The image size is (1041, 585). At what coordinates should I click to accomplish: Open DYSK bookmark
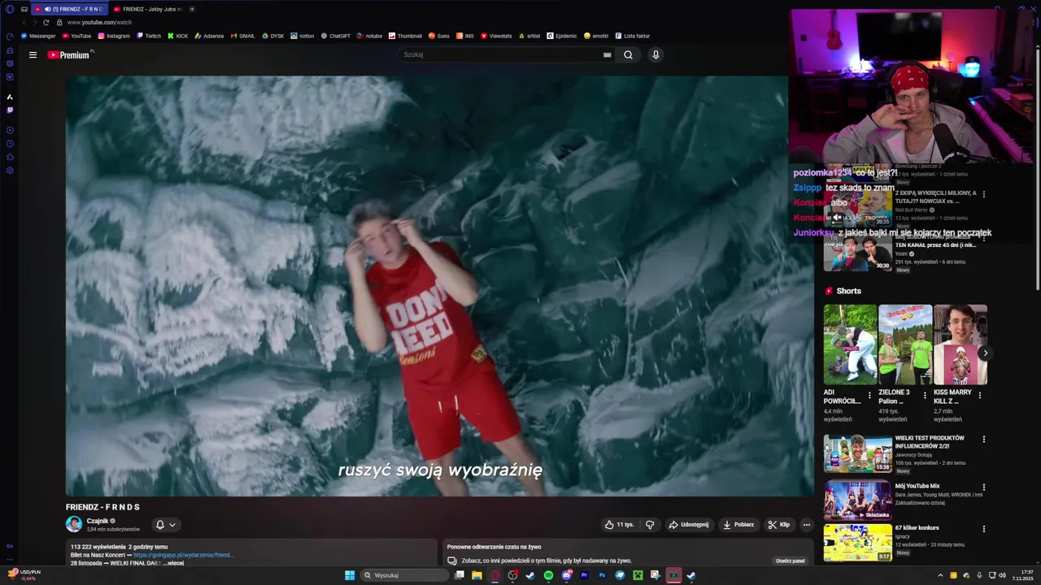273,36
